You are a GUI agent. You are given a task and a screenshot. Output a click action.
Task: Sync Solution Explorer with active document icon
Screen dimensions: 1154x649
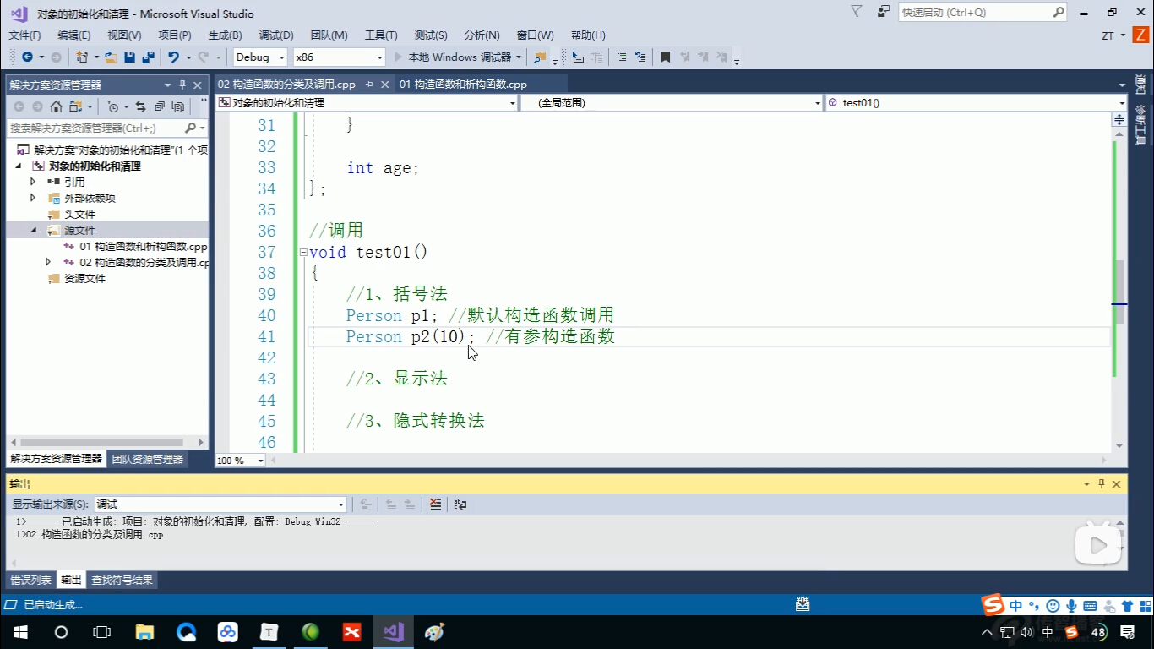click(x=141, y=106)
